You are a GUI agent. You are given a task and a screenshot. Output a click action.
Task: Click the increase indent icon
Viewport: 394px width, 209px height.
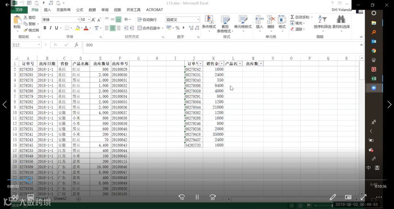(x=132, y=28)
